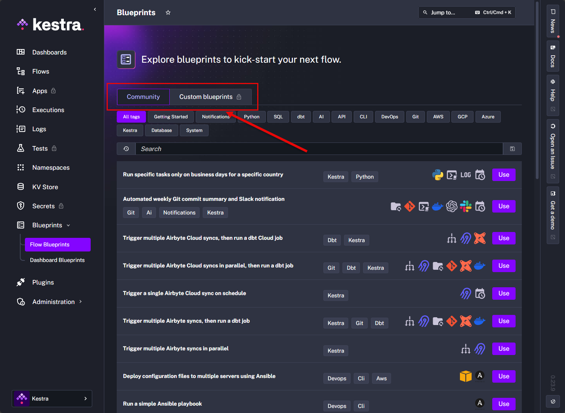Viewport: 565px width, 413px height.
Task: Use the business days blueprint
Action: [504, 175]
